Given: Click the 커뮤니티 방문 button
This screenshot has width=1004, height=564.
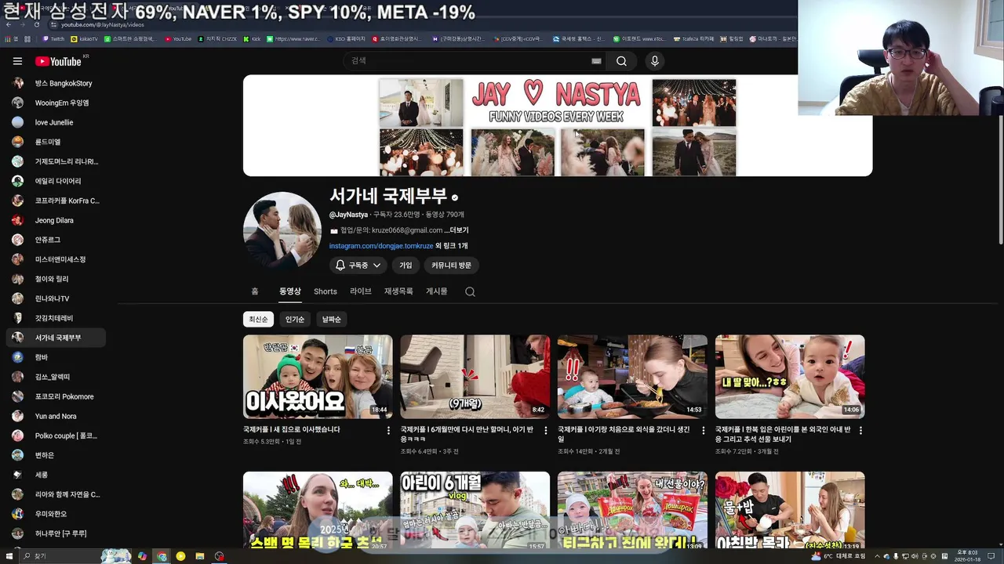Looking at the screenshot, I should coord(451,266).
